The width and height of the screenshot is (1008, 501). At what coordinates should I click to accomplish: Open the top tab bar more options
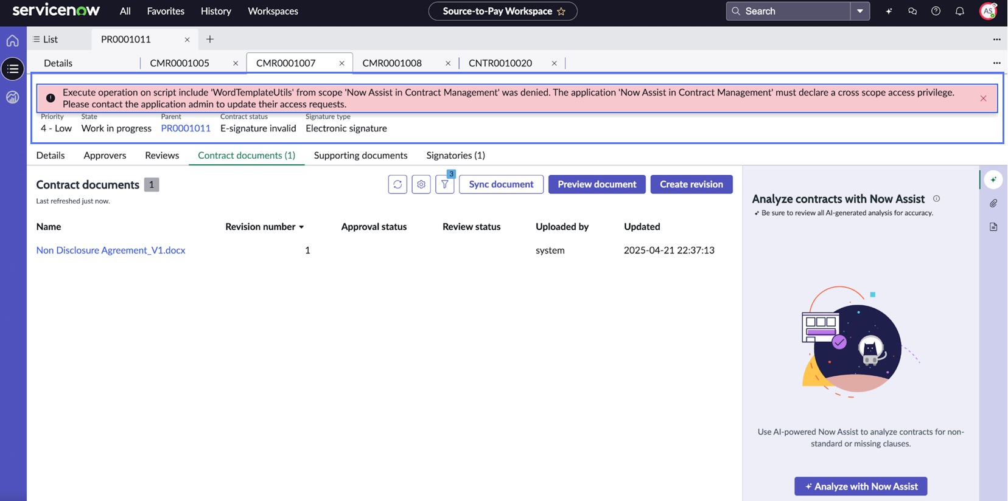[997, 40]
